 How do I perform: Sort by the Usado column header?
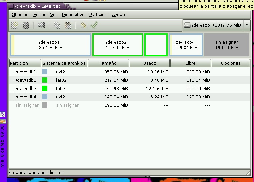pyautogui.click(x=149, y=63)
